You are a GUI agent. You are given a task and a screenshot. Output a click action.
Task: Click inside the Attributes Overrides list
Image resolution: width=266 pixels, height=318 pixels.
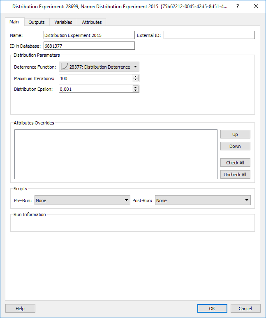pos(116,154)
